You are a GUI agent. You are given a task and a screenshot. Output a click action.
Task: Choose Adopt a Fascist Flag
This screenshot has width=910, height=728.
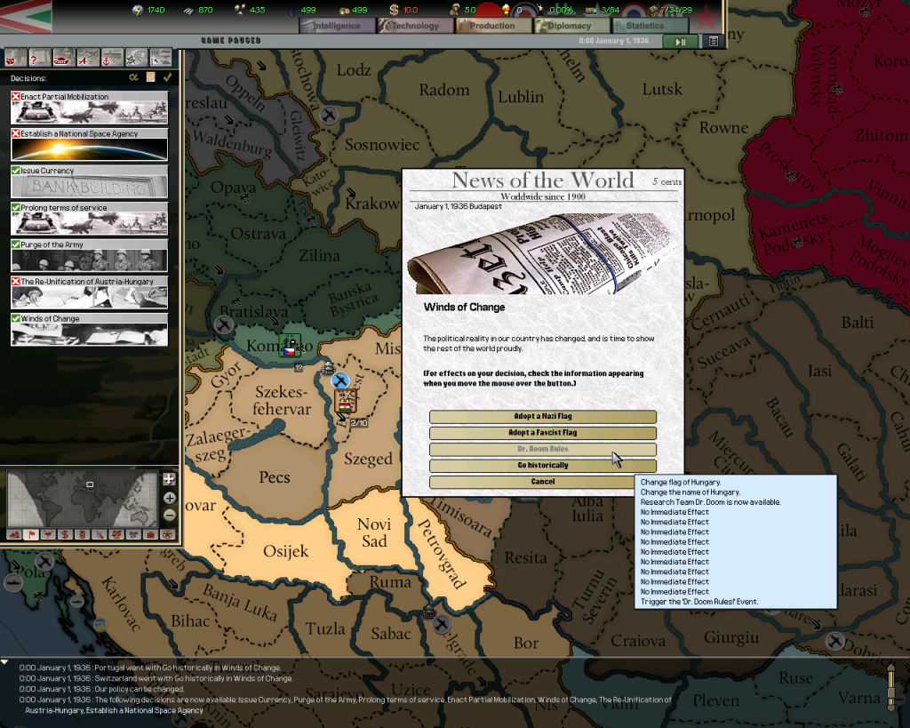541,433
